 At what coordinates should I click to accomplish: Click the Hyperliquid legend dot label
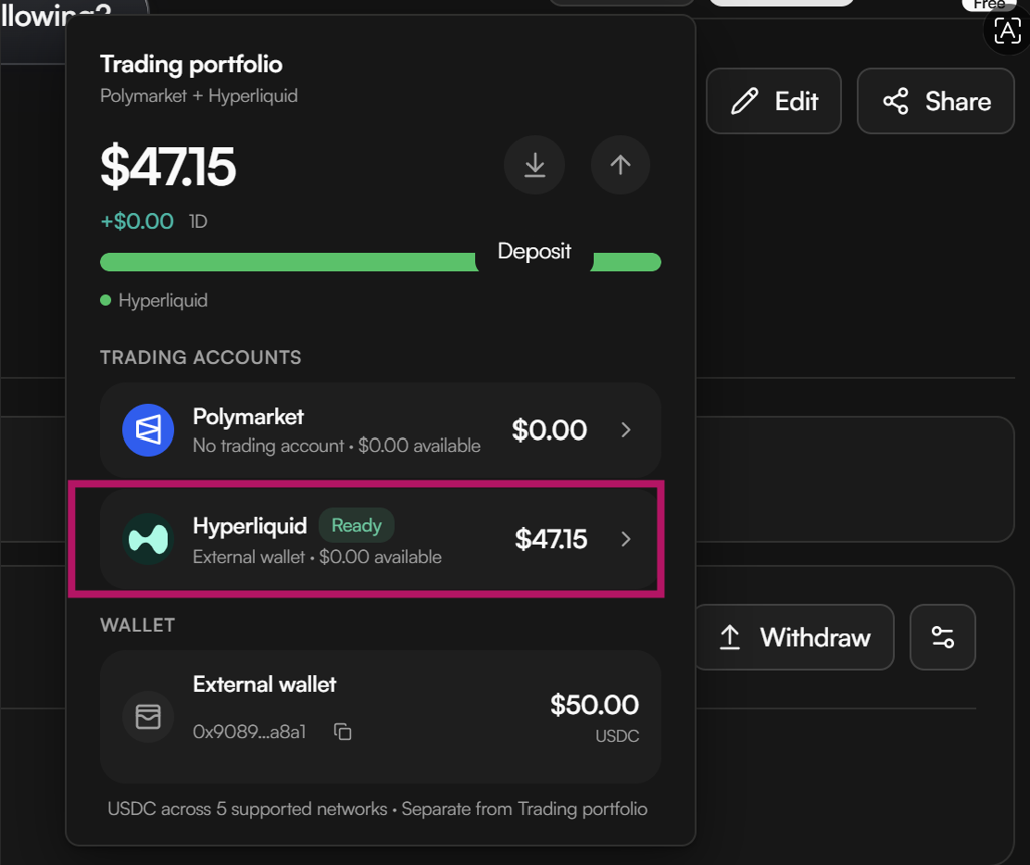coord(154,300)
